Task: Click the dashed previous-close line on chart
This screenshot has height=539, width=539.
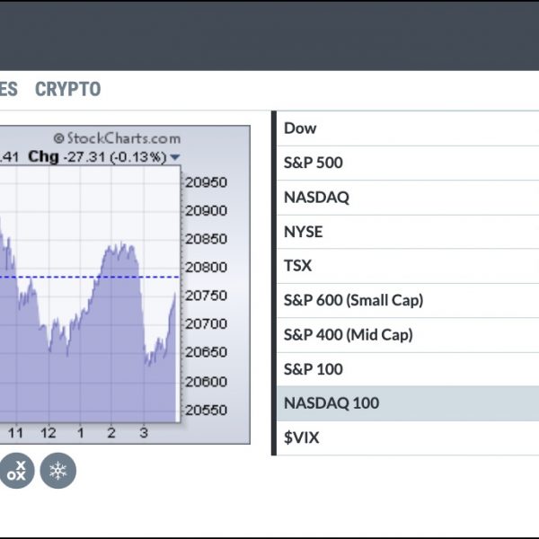Action: click(89, 277)
